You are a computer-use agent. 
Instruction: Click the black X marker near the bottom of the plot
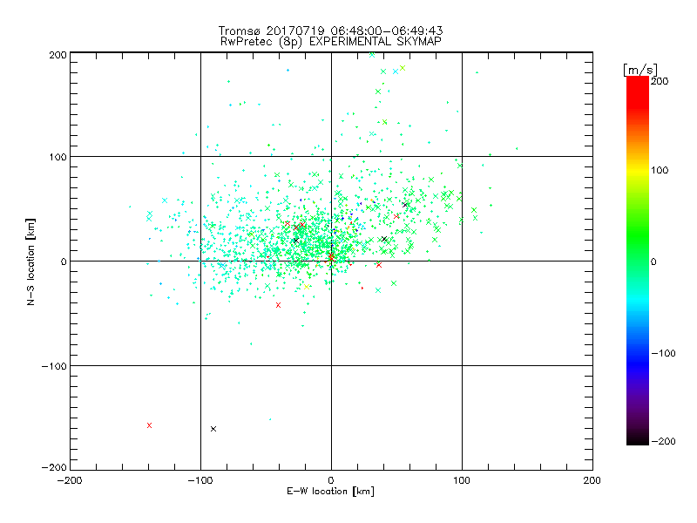coord(213,429)
